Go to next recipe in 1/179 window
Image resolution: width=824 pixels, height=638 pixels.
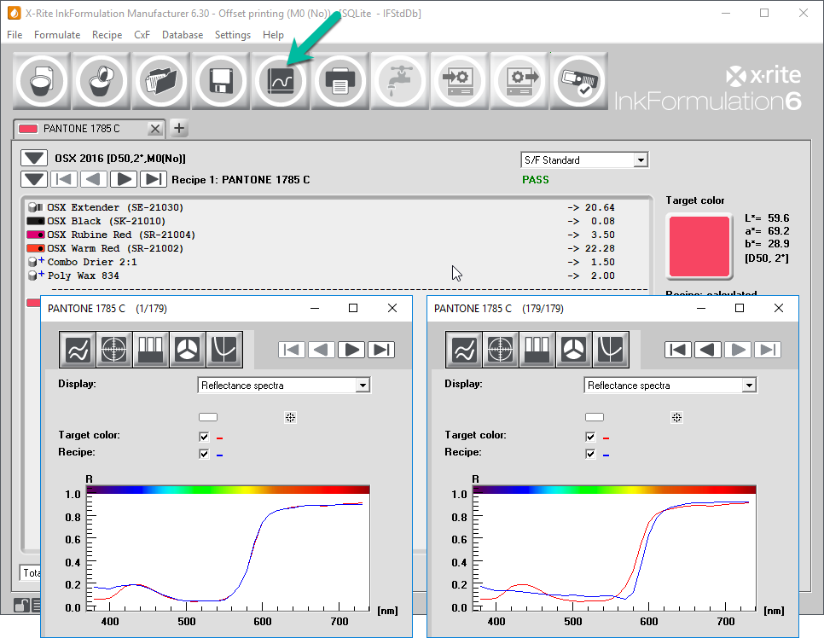pyautogui.click(x=351, y=350)
